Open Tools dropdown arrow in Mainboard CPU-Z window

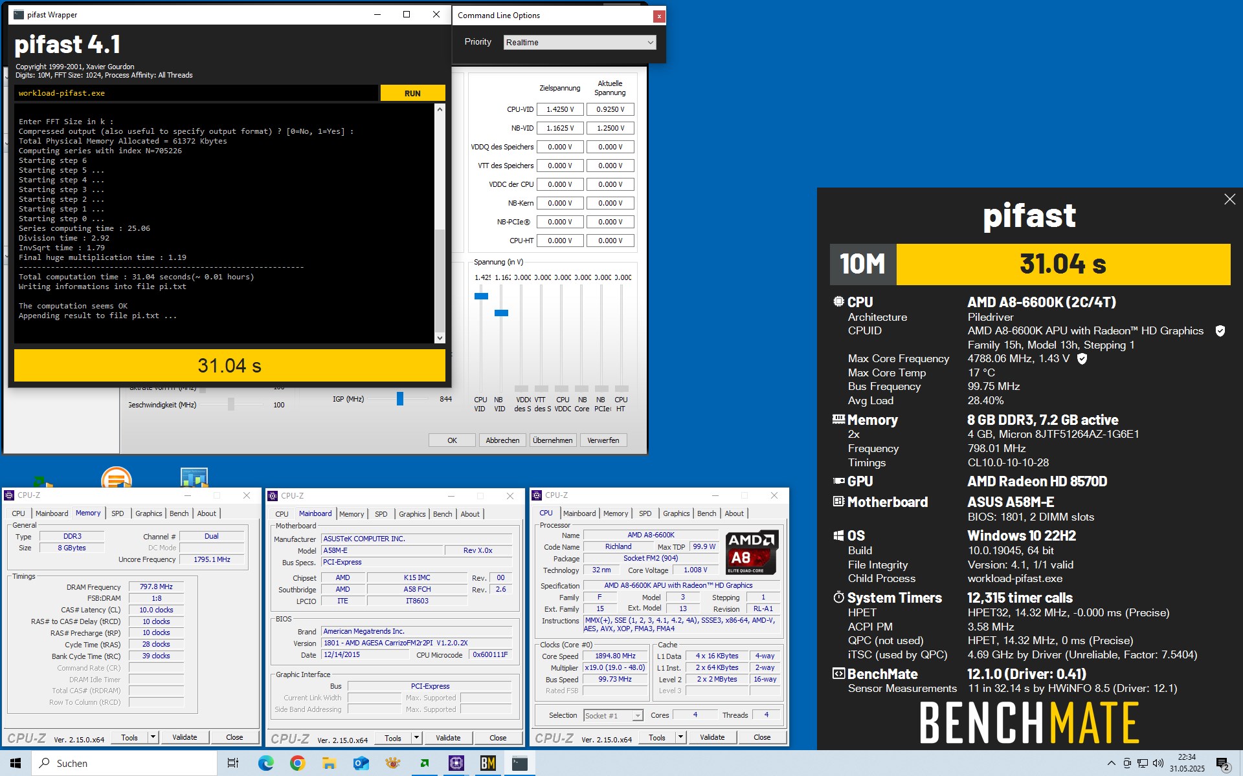[417, 738]
